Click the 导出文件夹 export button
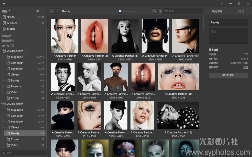Viewport: 252px width, 157px height. pyautogui.click(x=228, y=75)
